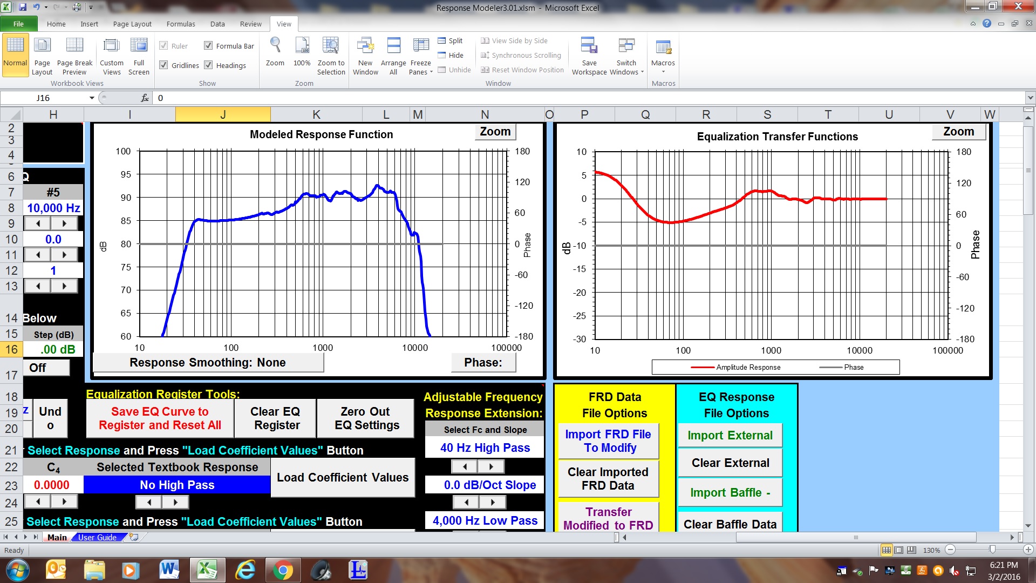Screen dimensions: 1036x583
Task: Click the formula bar input field
Action: pyautogui.click(x=588, y=98)
